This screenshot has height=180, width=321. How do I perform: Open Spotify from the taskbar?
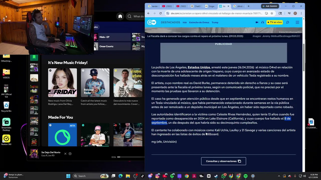[x=246, y=176]
